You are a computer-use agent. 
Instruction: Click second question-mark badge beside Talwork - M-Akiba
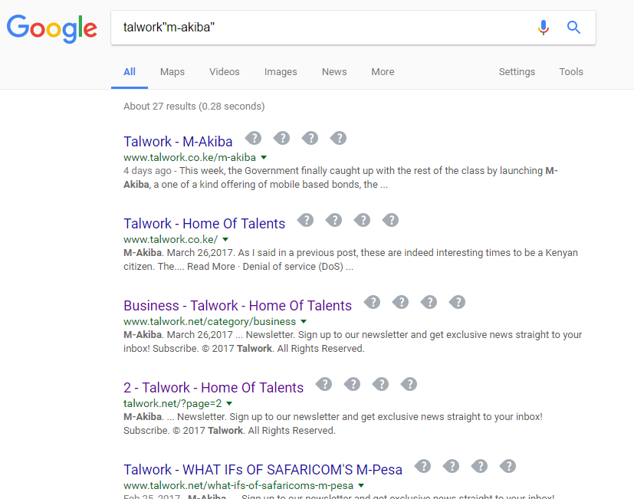282,138
